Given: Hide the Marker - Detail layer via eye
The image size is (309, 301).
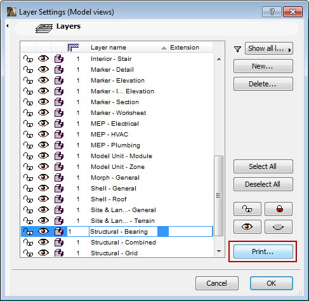Looking at the screenshot, I should click(43, 69).
